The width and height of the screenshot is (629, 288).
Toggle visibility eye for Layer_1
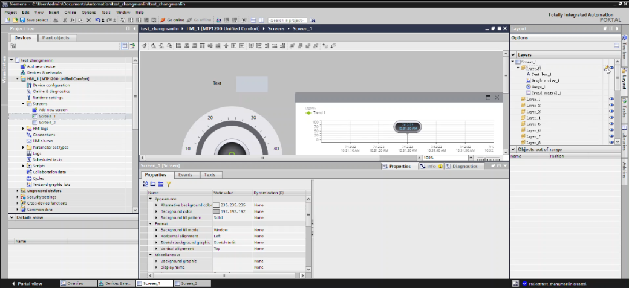(611, 99)
